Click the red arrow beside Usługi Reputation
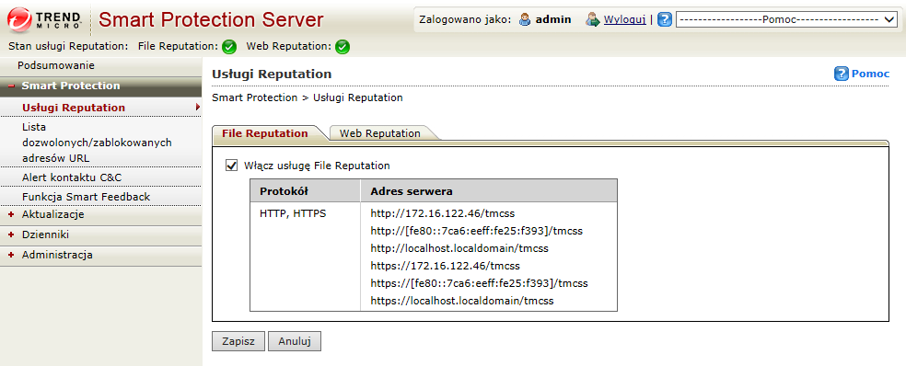 tap(198, 107)
